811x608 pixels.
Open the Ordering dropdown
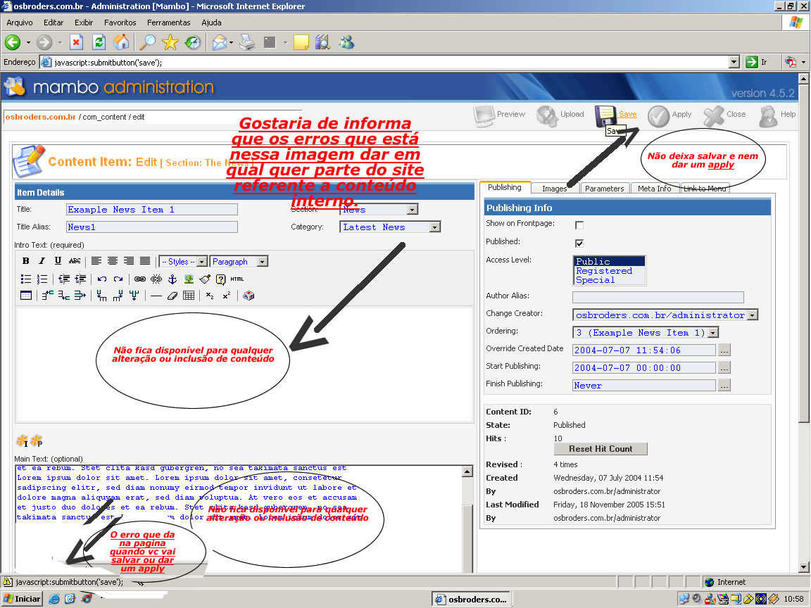pyautogui.click(x=646, y=332)
